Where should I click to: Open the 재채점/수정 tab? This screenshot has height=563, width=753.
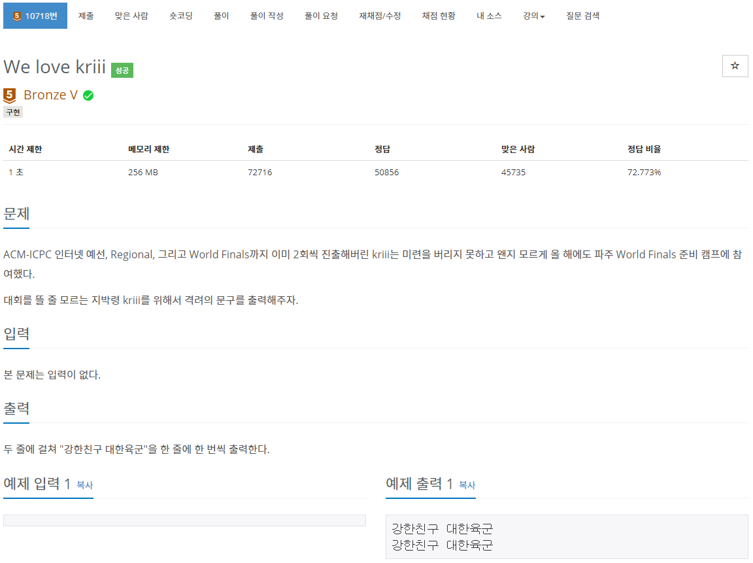(x=380, y=16)
